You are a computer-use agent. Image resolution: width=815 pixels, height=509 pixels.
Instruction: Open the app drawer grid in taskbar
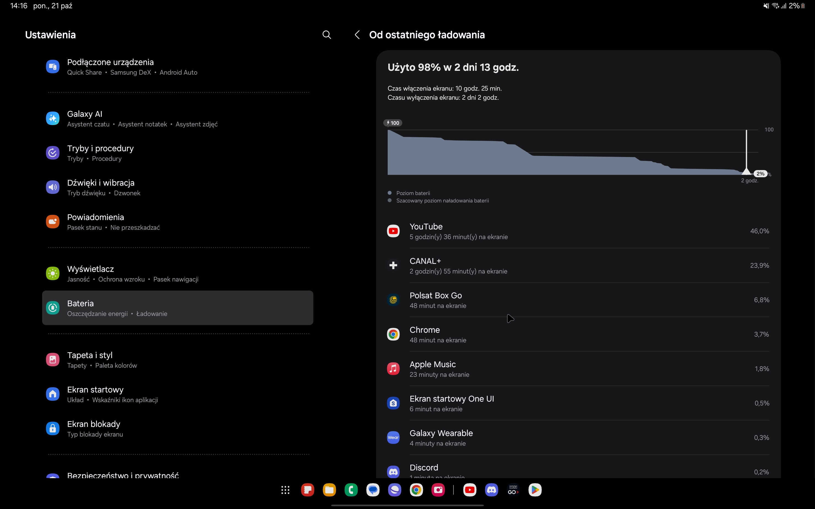click(285, 490)
